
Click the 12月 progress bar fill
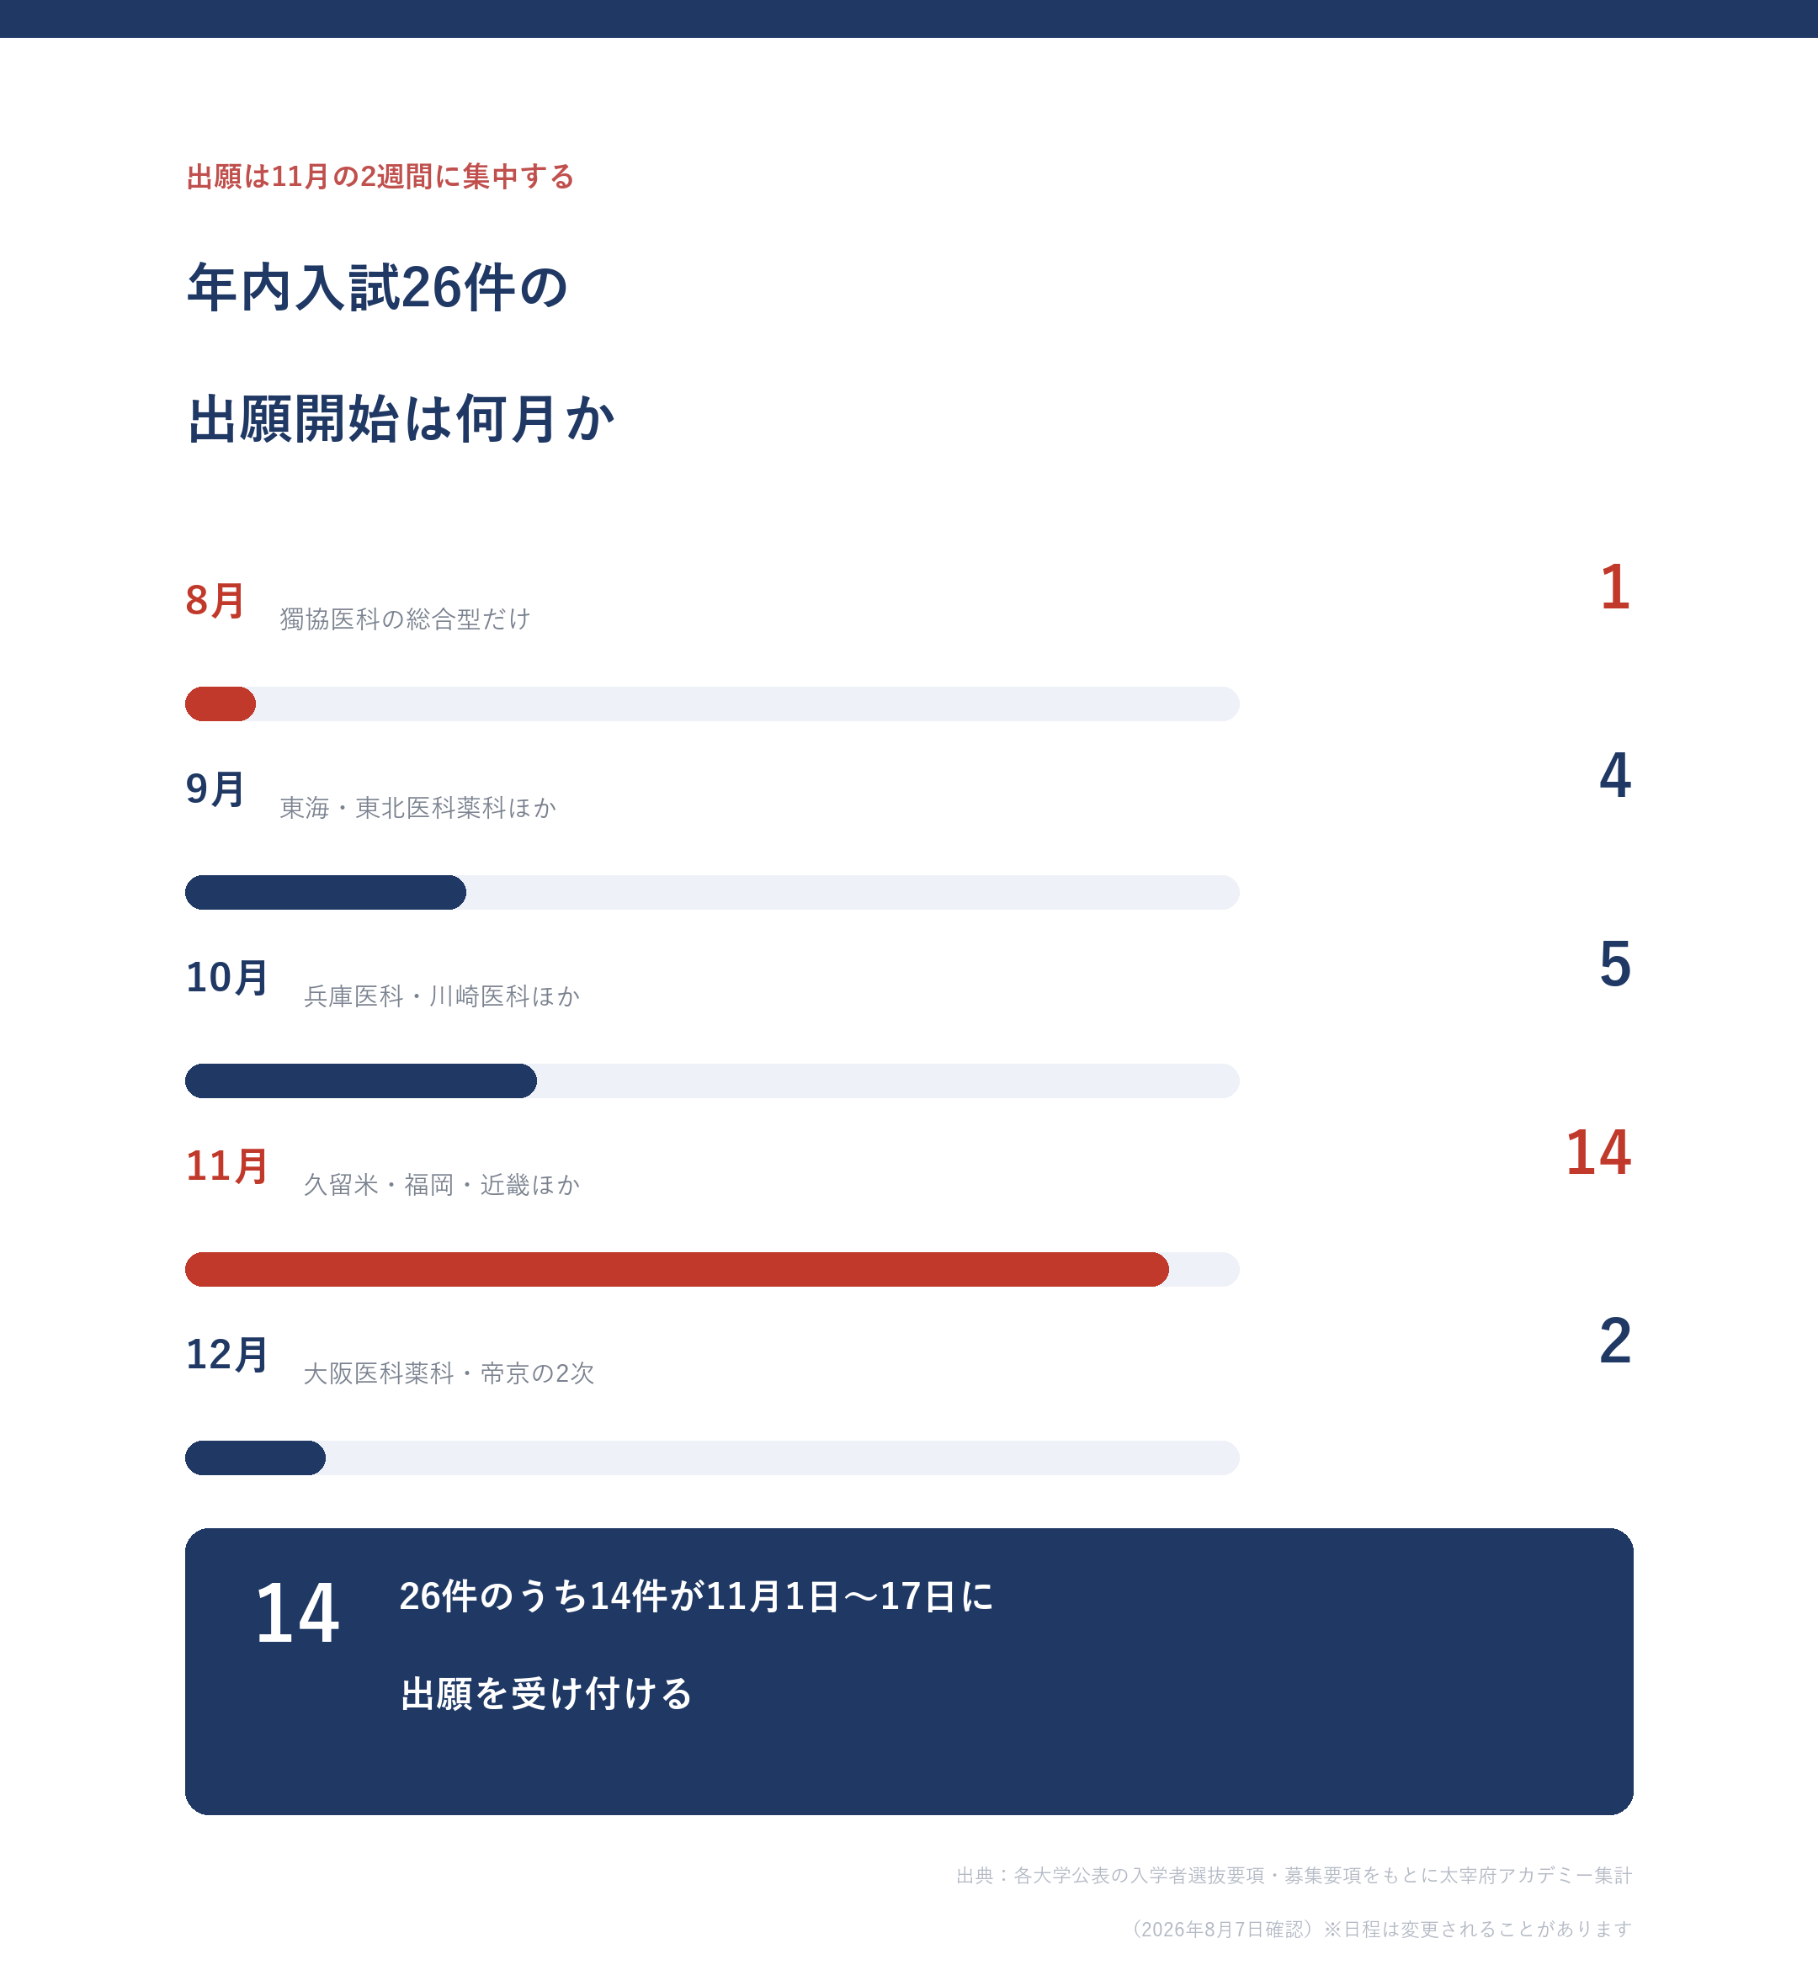pyautogui.click(x=255, y=1458)
